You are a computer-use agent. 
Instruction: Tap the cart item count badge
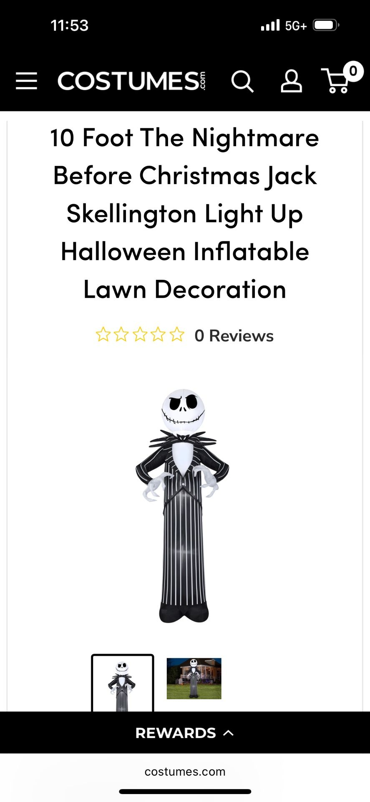[x=353, y=71]
